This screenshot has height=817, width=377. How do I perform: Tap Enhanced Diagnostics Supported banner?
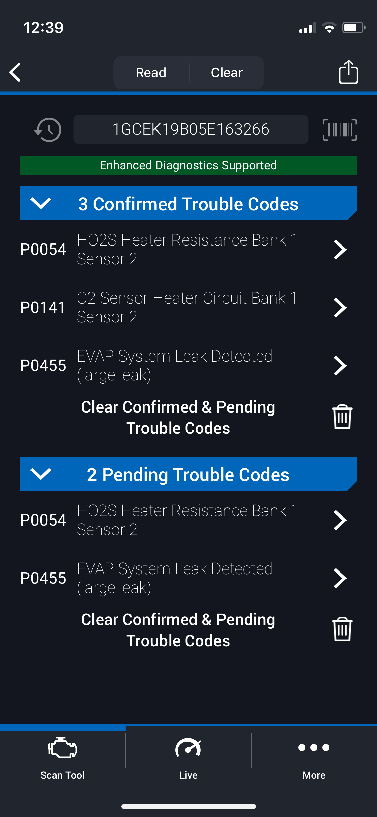coord(188,165)
